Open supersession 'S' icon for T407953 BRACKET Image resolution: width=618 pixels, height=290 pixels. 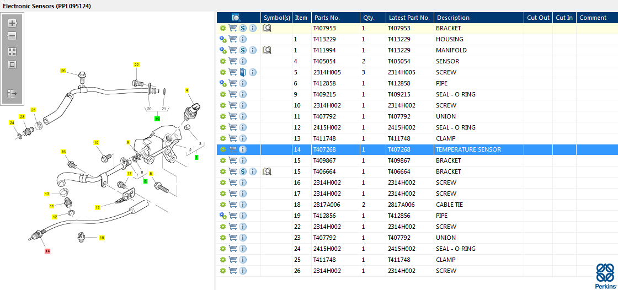(243, 28)
